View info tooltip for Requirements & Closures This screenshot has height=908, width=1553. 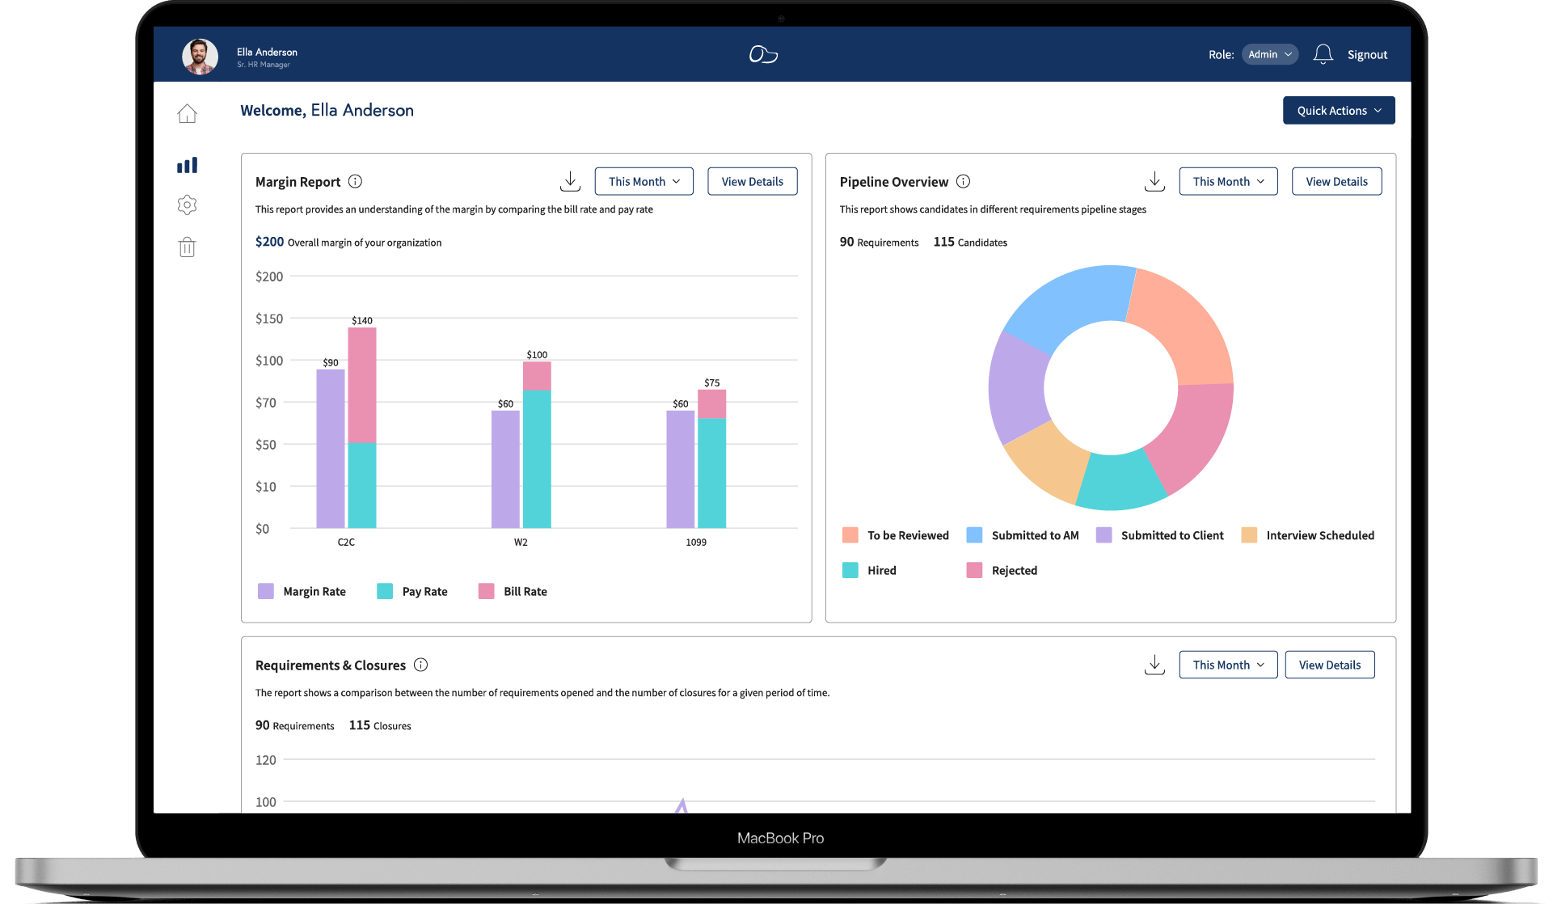[420, 665]
